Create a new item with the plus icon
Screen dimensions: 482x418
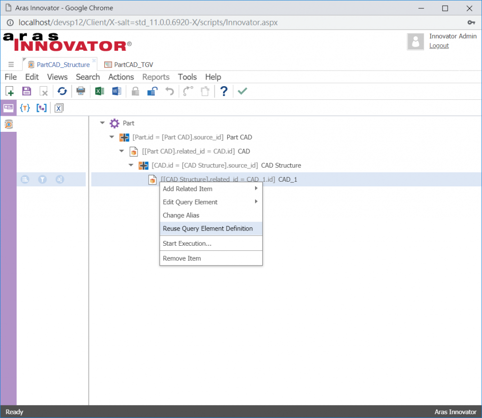click(x=9, y=91)
